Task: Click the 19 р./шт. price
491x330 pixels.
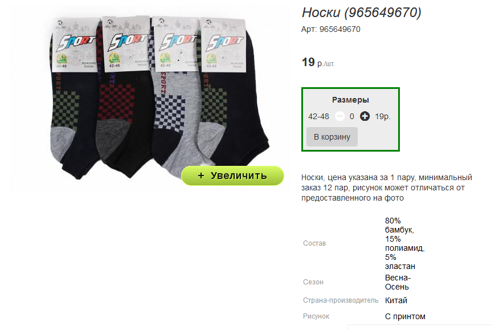Action: [318, 62]
